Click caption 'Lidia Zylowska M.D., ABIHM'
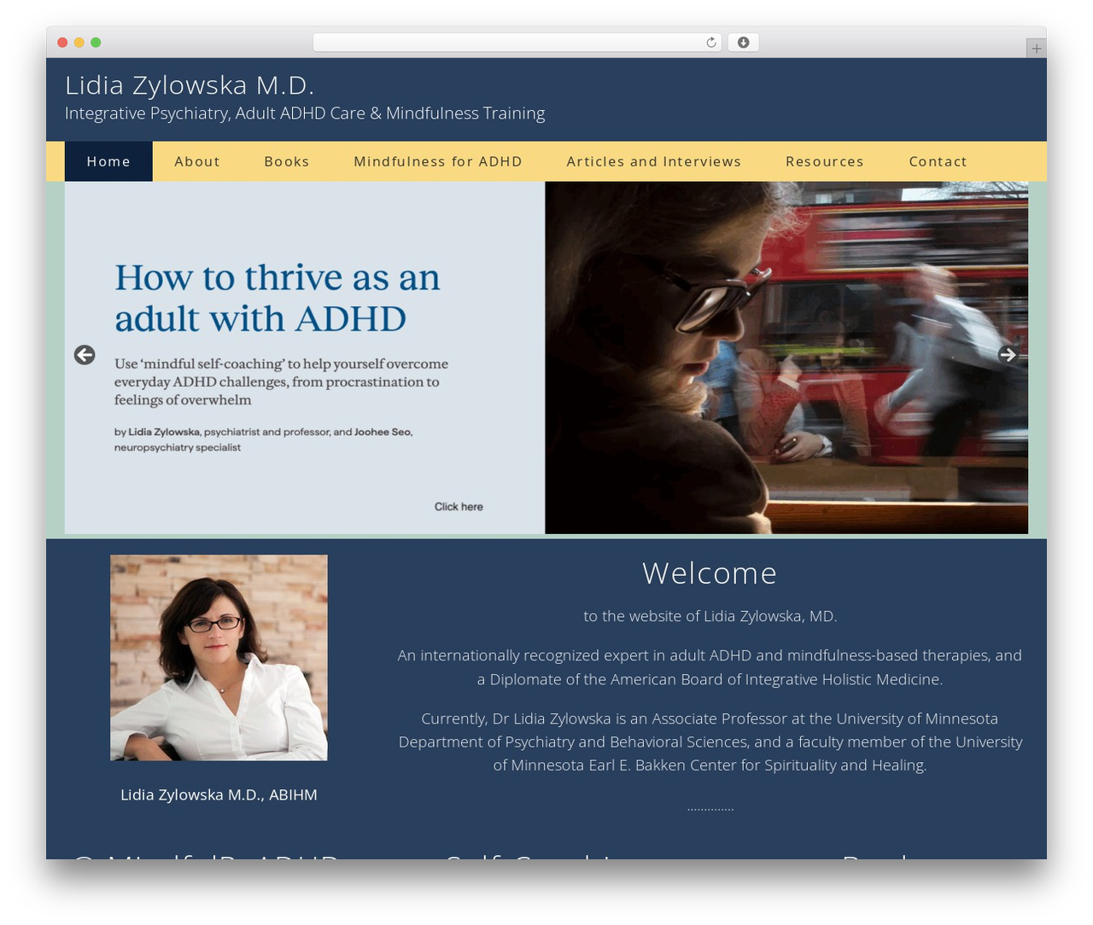1093x925 pixels. click(x=219, y=794)
